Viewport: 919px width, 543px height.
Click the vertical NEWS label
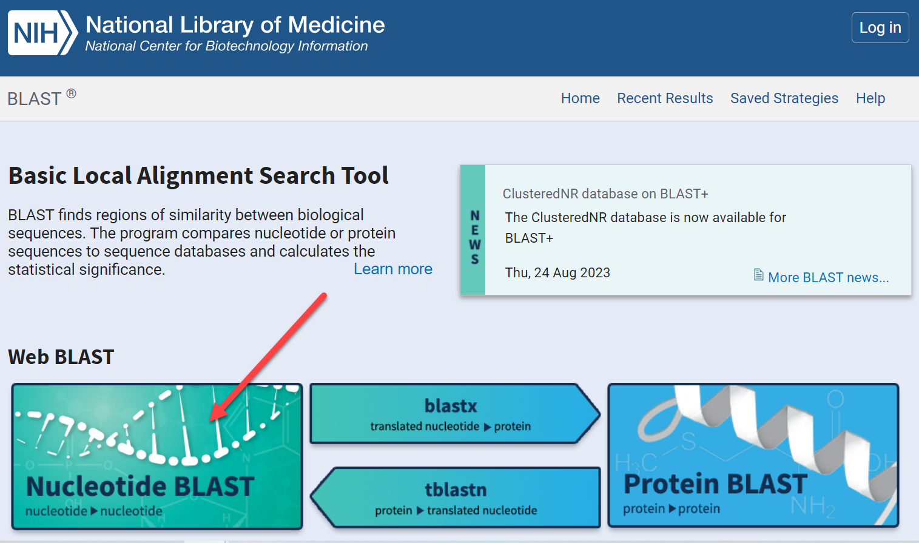[x=474, y=237]
